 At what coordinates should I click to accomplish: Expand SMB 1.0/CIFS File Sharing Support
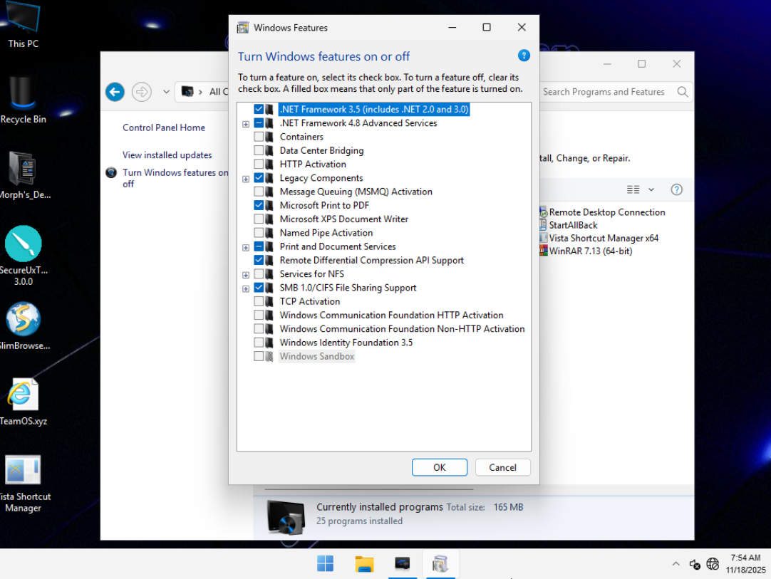(246, 288)
